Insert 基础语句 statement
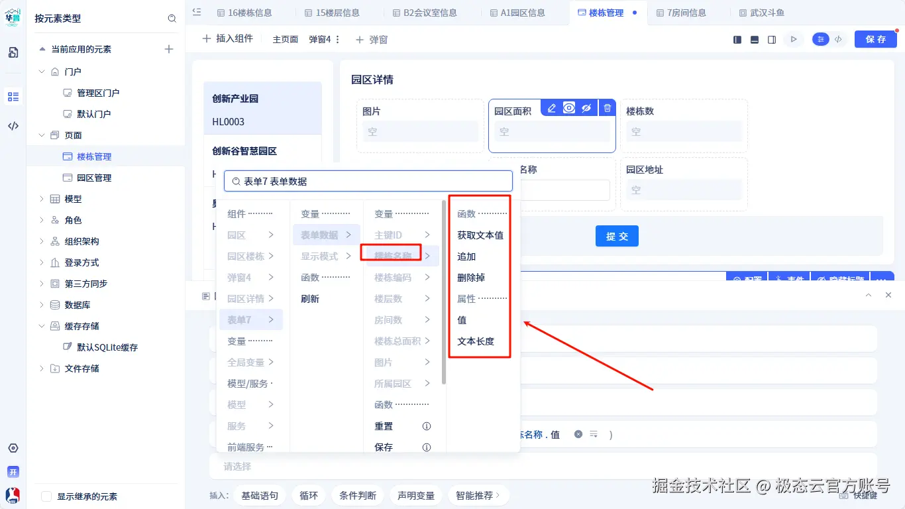This screenshot has width=905, height=509. click(260, 495)
